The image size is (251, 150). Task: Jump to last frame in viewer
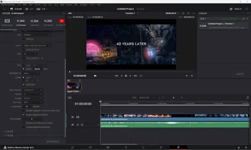[135, 76]
